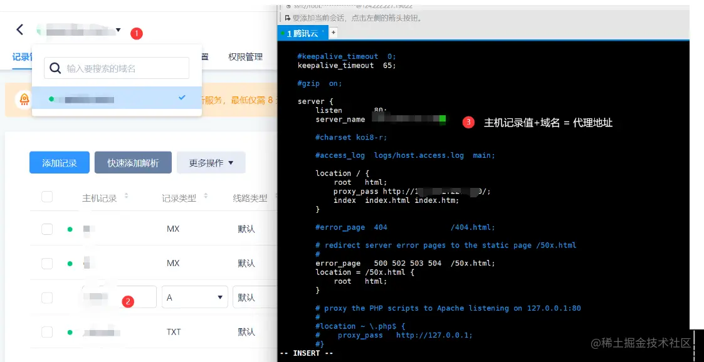Click the index index.html index.htm line
The image size is (704, 362).
point(396,200)
